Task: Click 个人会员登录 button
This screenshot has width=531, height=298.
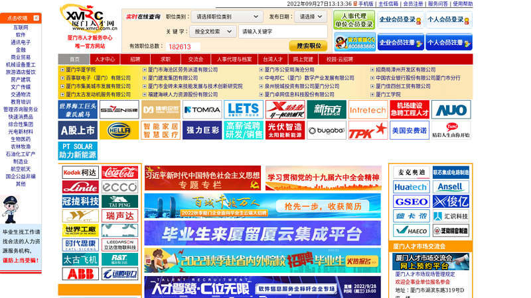Action: (449, 20)
